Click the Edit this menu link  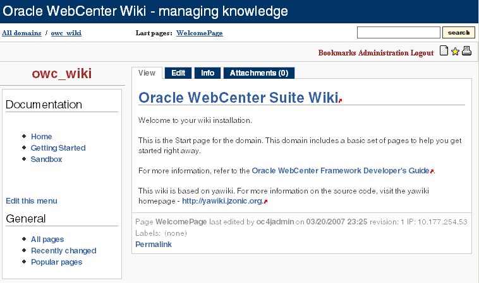pyautogui.click(x=32, y=201)
